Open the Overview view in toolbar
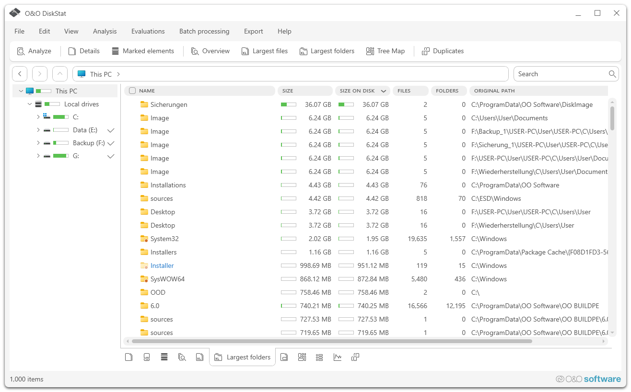Image resolution: width=631 pixels, height=392 pixels. [x=210, y=51]
